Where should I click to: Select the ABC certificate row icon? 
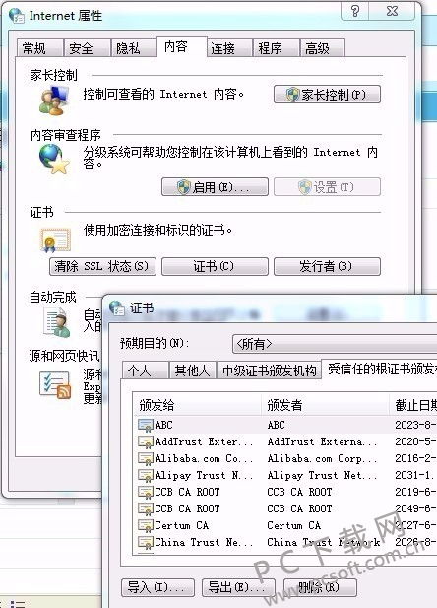pyautogui.click(x=146, y=425)
